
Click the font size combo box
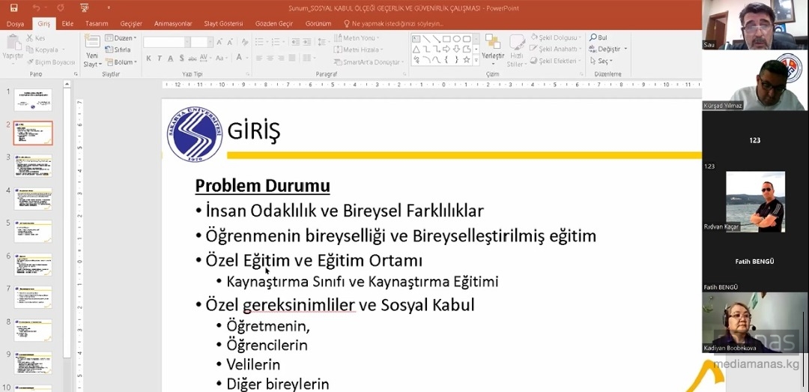tap(202, 43)
